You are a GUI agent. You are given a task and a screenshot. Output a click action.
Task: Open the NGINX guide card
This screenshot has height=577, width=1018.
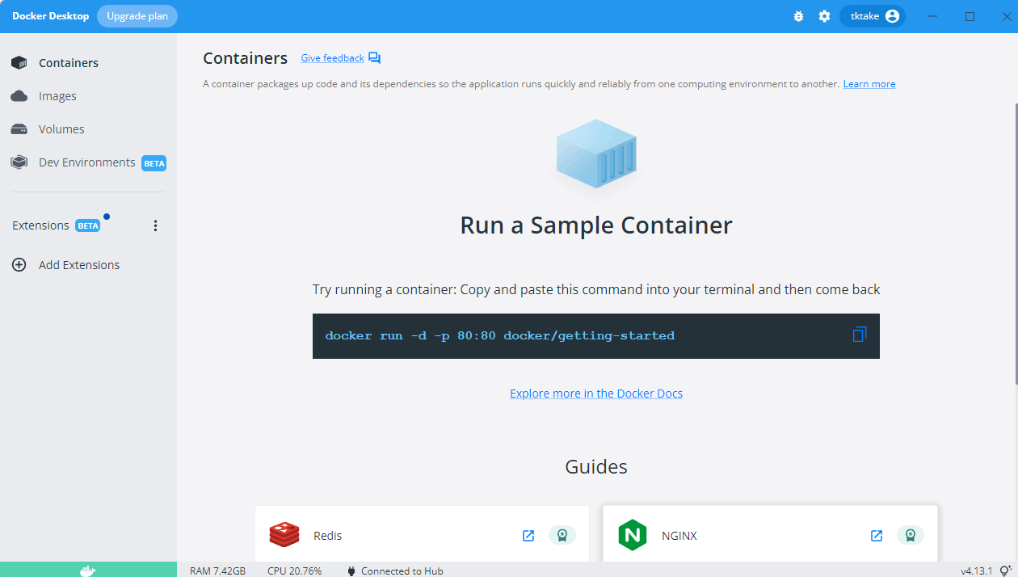770,534
